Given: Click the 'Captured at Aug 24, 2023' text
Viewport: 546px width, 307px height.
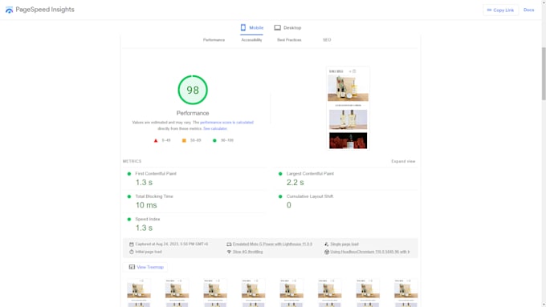Looking at the screenshot, I should click(171, 244).
